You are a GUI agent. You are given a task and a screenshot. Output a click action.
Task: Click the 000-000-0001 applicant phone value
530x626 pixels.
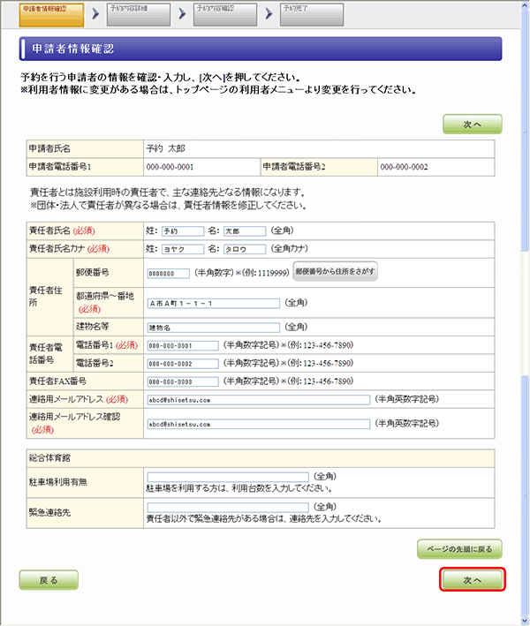[170, 167]
